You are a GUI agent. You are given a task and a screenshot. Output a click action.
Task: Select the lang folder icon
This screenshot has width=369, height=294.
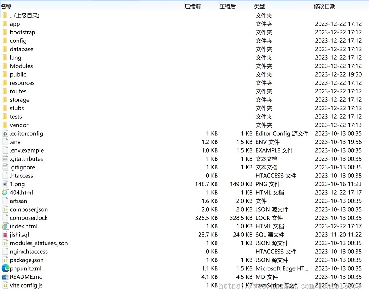coord(5,58)
